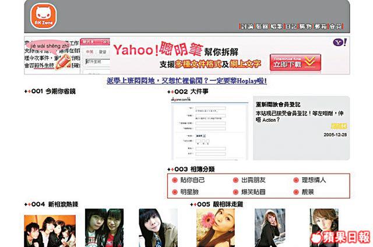Open the 出賣朋友 album category
The width and height of the screenshot is (373, 247).
pyautogui.click(x=254, y=180)
